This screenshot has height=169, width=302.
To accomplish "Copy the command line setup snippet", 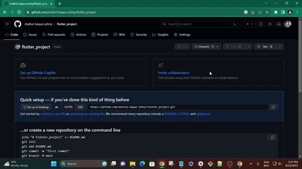I will pos(272,137).
